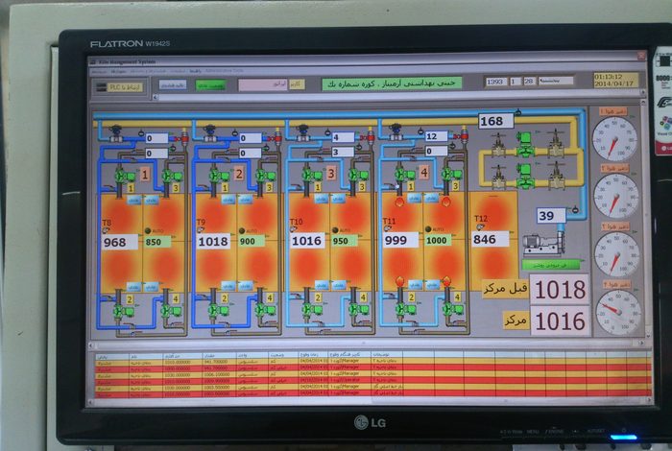672x451 pixels.
Task: Click the flame icon at zone 4 burner 1
Action: [x=399, y=202]
